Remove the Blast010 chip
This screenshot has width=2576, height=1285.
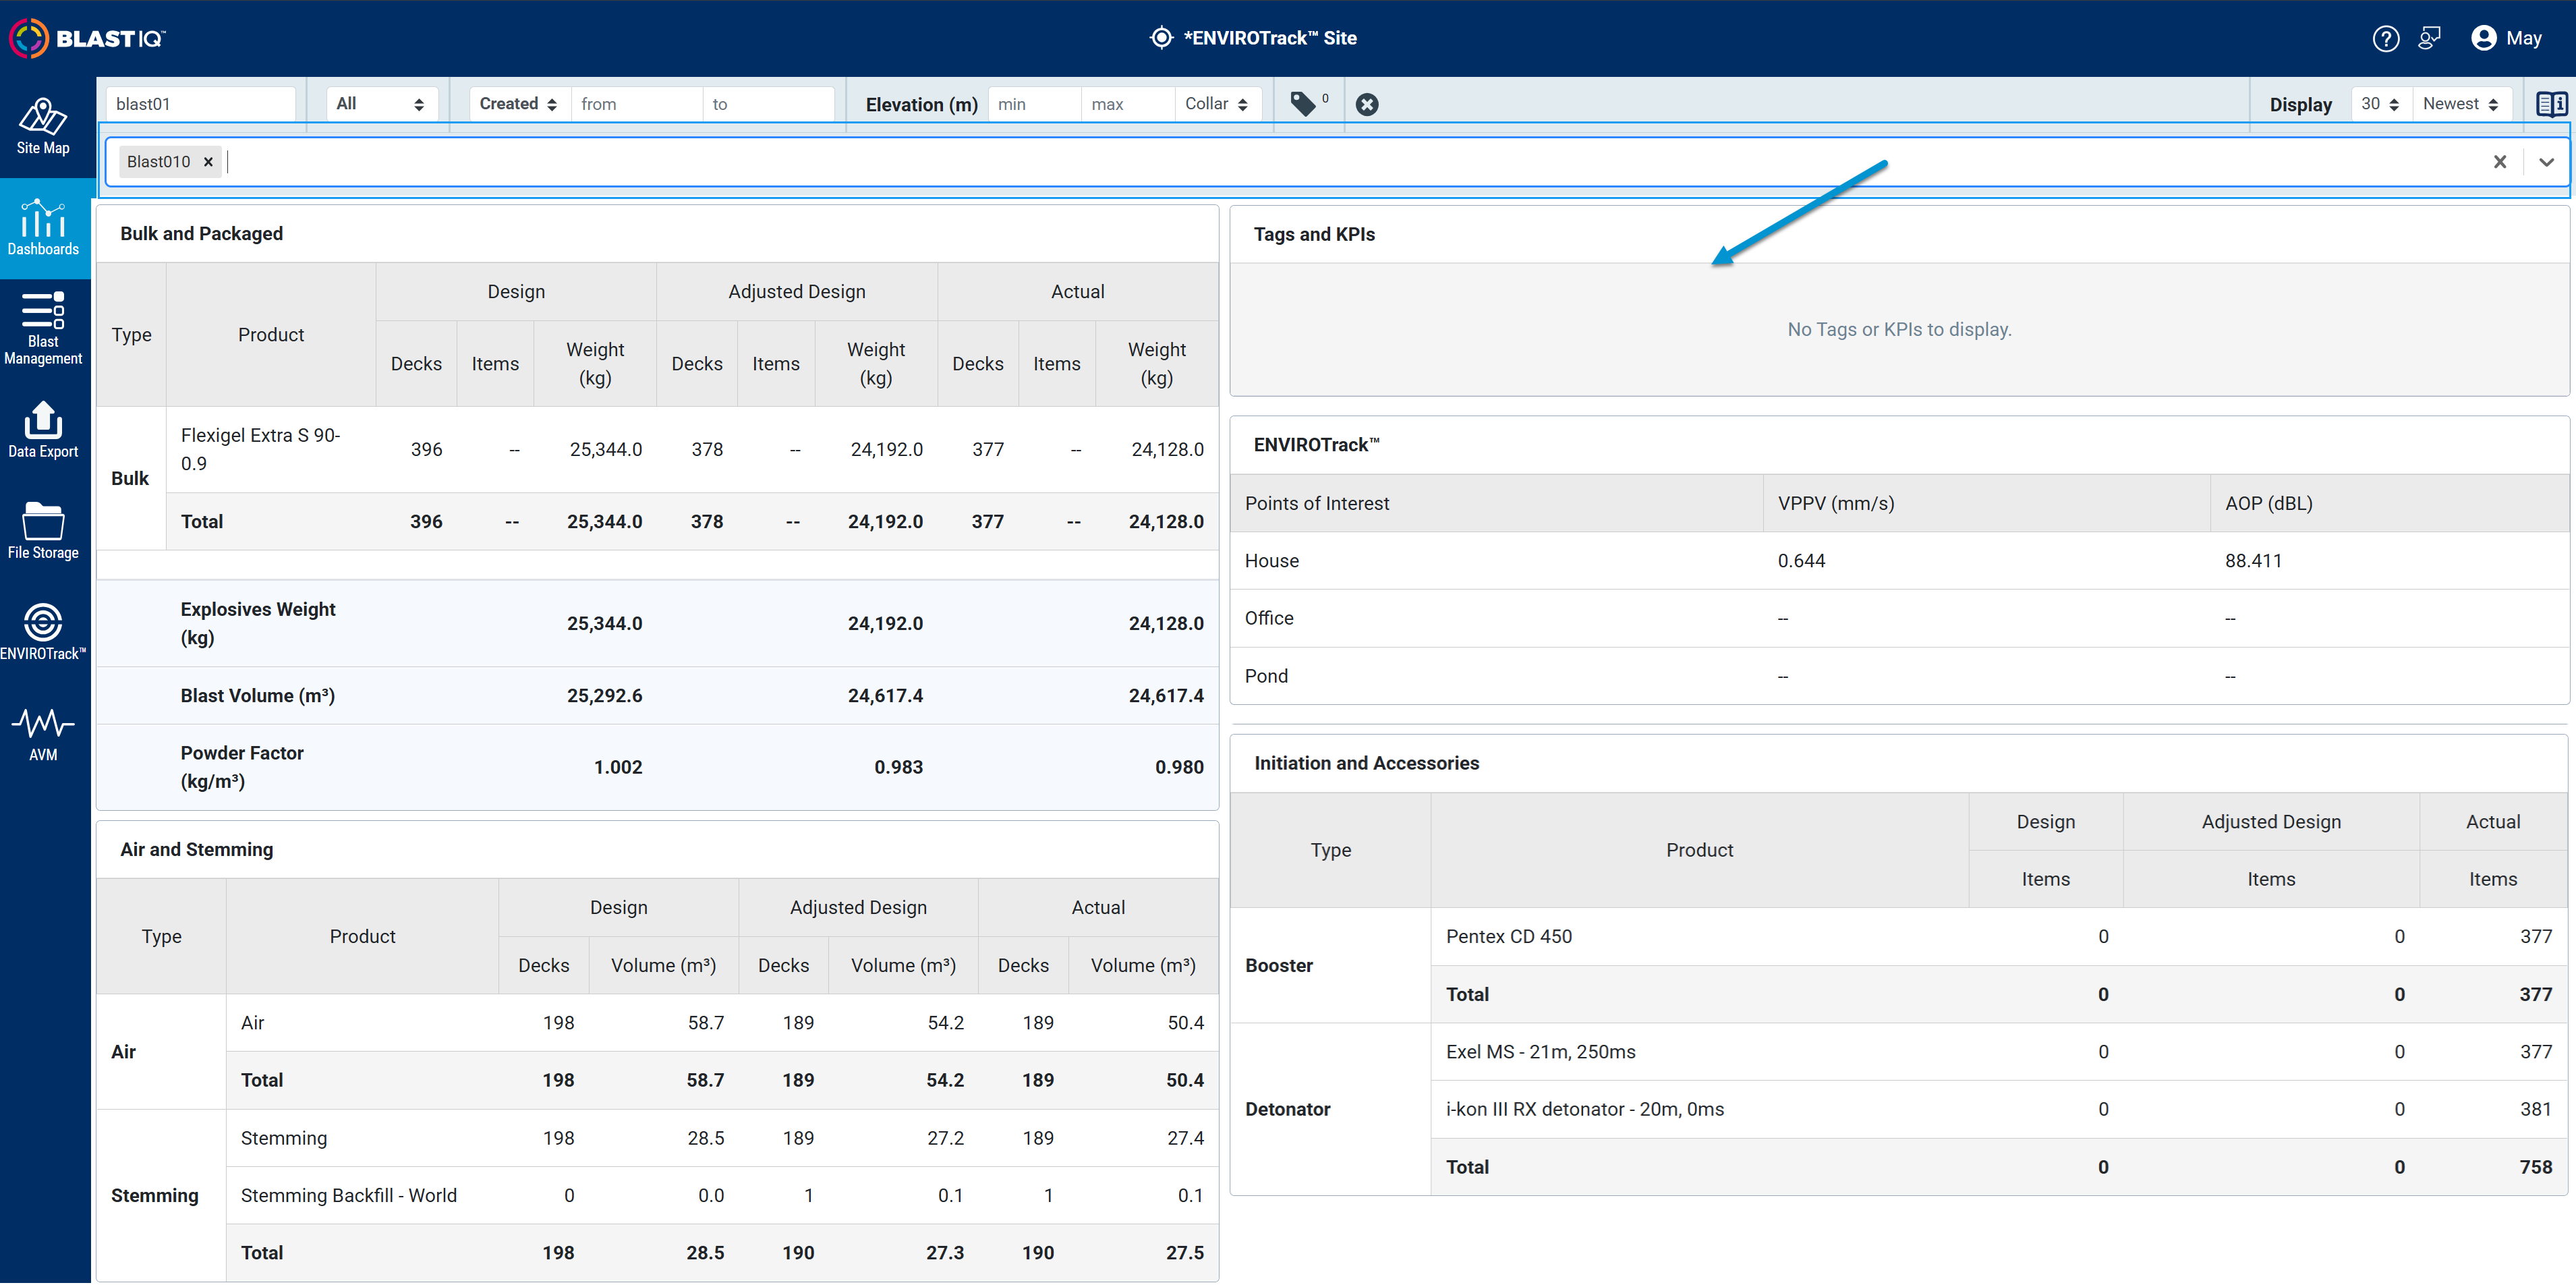(208, 162)
